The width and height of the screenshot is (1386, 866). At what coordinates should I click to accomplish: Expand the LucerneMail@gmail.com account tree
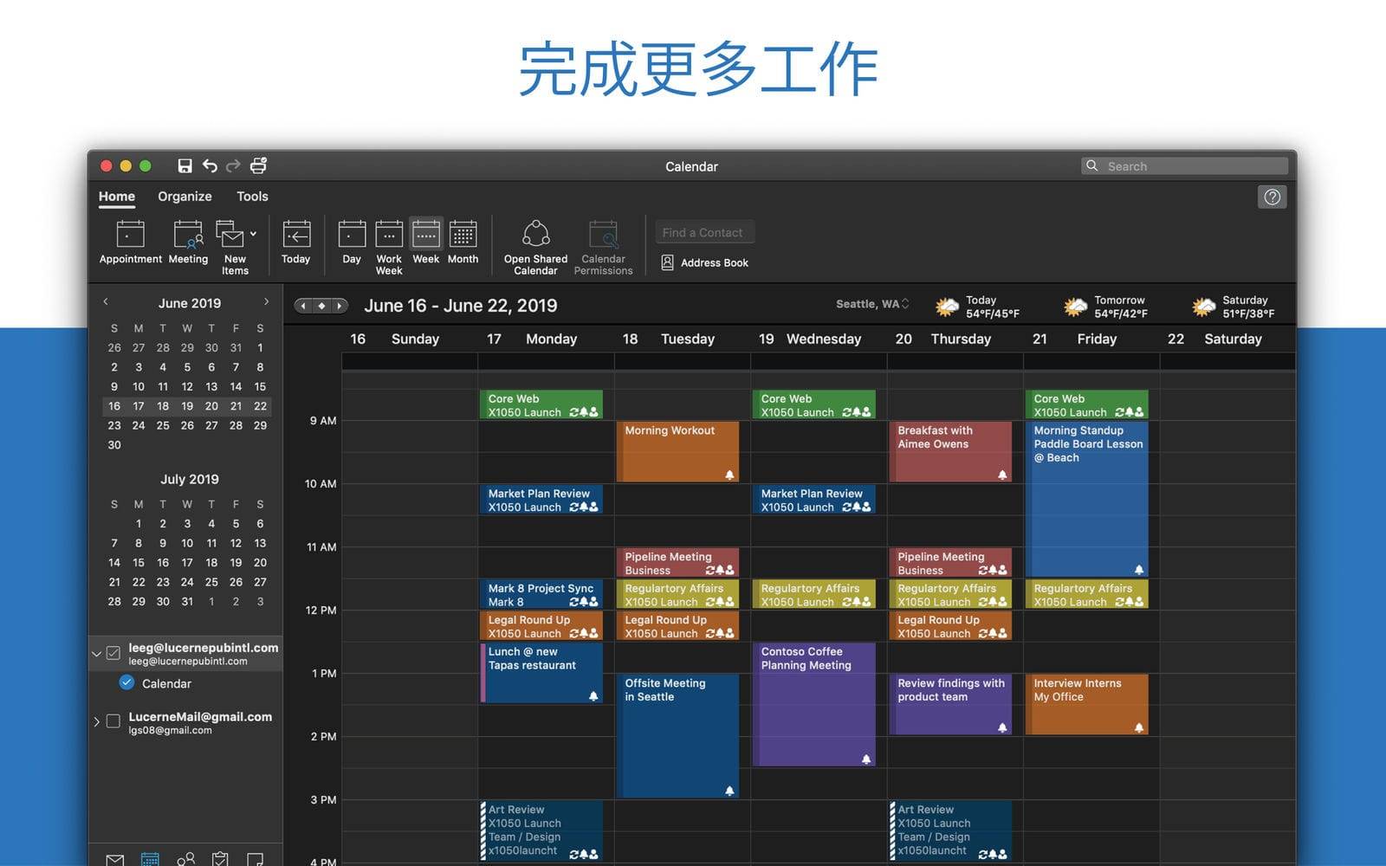click(x=96, y=721)
